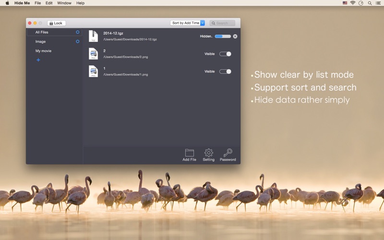Add a new category with plus icon
The height and width of the screenshot is (240, 384).
[38, 60]
